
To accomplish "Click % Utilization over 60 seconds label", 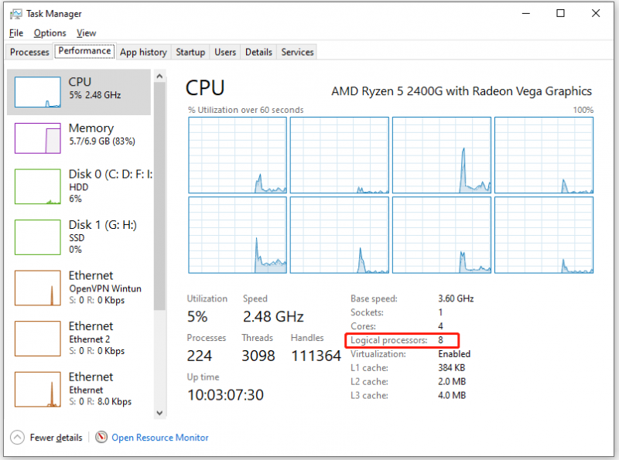I will coord(246,110).
